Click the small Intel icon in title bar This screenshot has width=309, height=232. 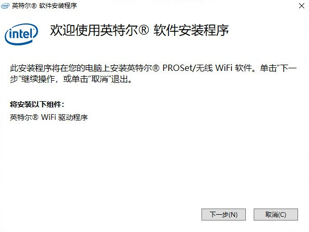(x=5, y=6)
